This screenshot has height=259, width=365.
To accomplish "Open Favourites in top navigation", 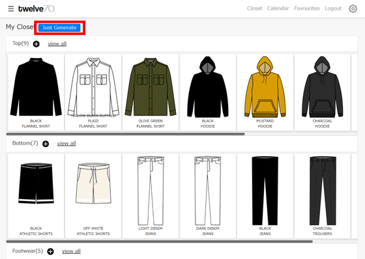I will (307, 8).
